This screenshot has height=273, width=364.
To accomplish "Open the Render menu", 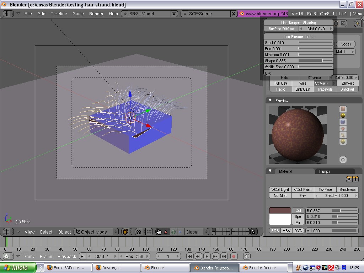I will click(96, 14).
